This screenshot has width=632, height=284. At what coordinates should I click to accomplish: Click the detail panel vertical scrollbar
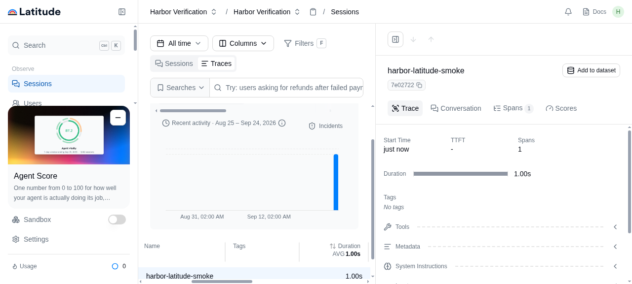[x=630, y=182]
